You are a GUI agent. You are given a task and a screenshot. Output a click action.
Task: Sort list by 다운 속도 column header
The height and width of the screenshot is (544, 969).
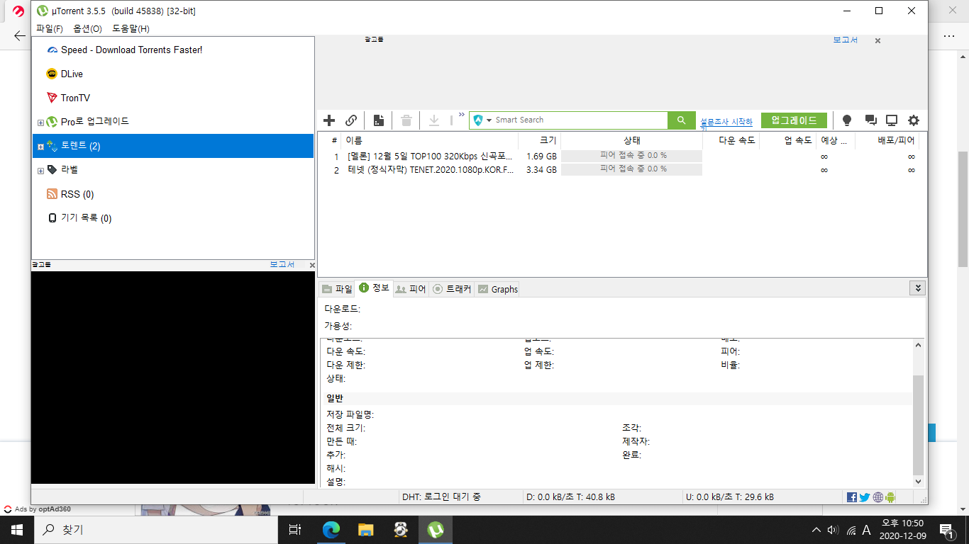tap(731, 140)
